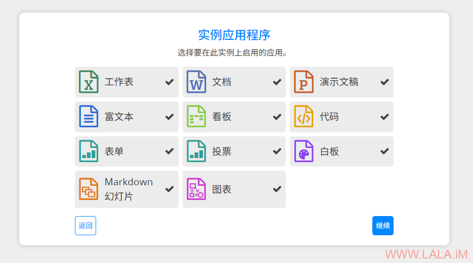Image resolution: width=473 pixels, height=263 pixels.
Task: Click the orange code file icon
Action: tap(304, 117)
